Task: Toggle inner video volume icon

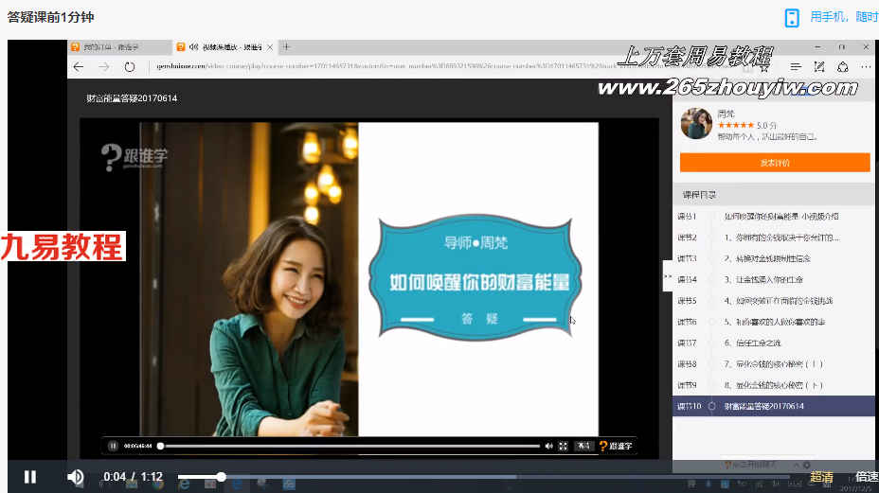Action: pyautogui.click(x=548, y=446)
